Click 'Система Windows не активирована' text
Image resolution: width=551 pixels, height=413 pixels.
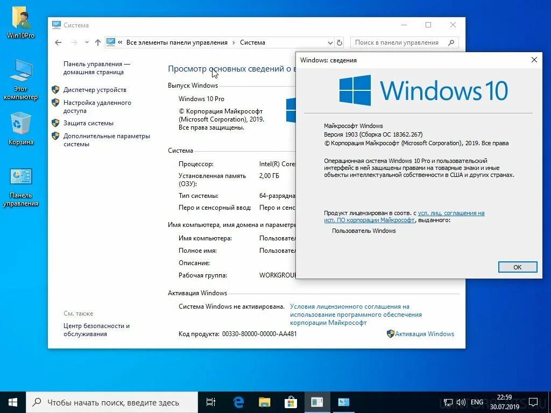coord(231,306)
